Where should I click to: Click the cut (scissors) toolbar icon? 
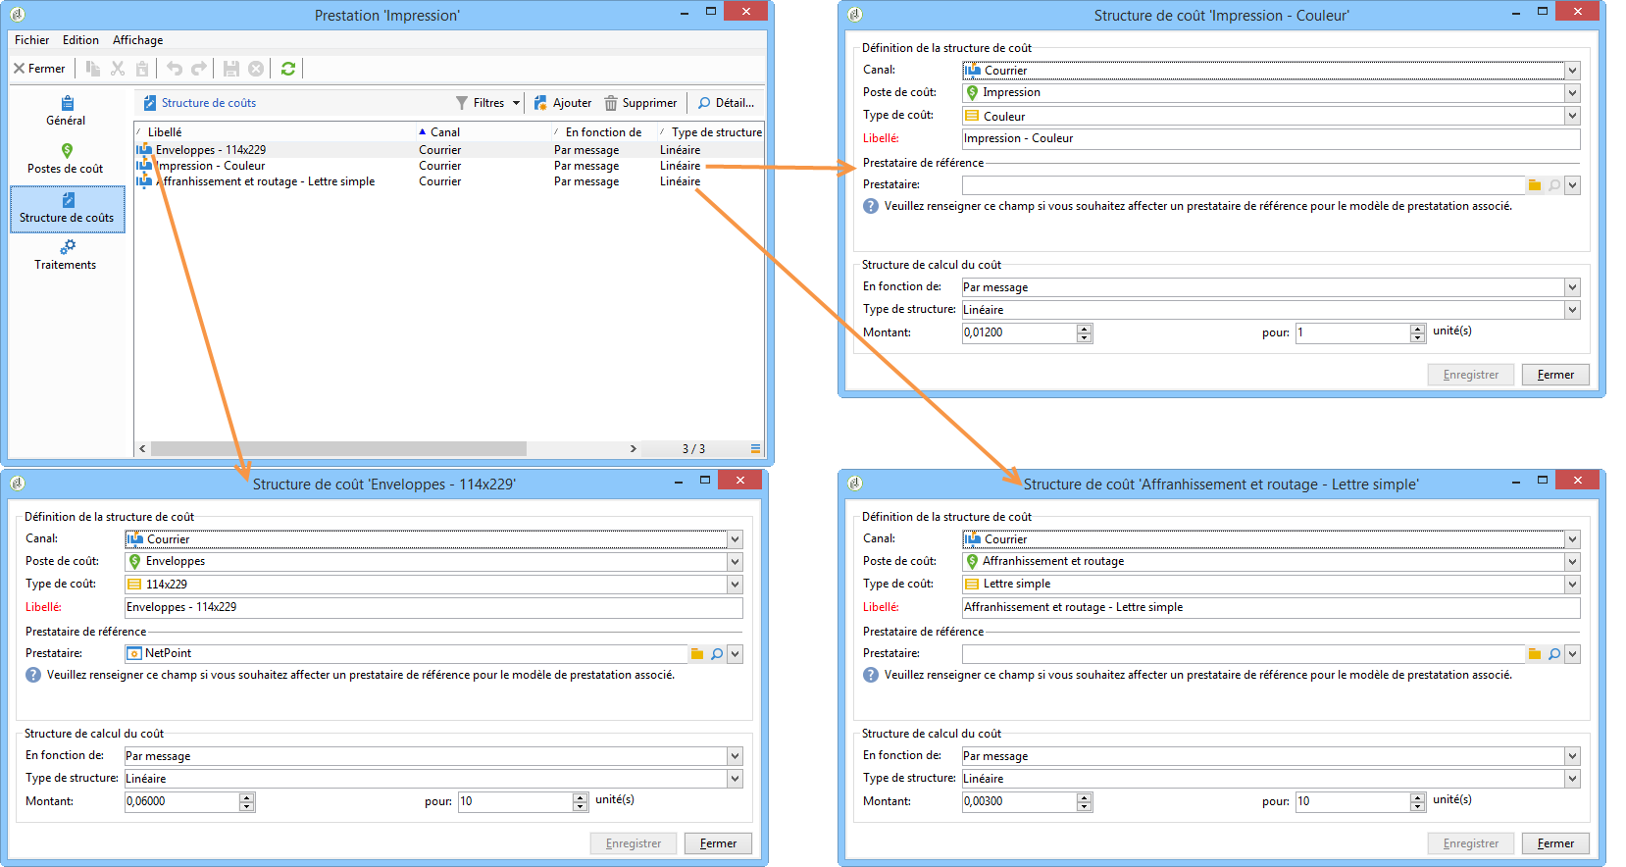(118, 69)
